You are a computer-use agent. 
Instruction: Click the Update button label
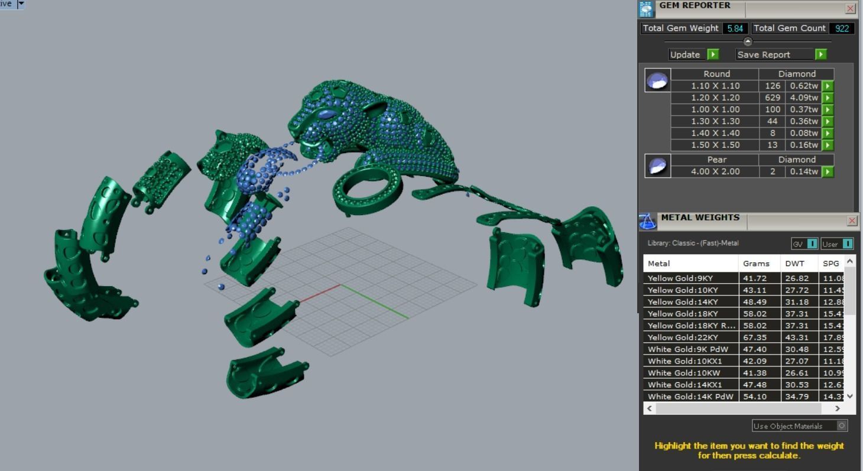click(685, 54)
